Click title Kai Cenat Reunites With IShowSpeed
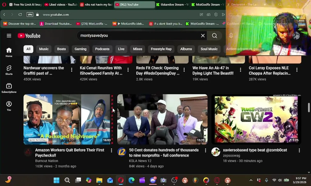This screenshot has height=186, width=311. [101, 71]
